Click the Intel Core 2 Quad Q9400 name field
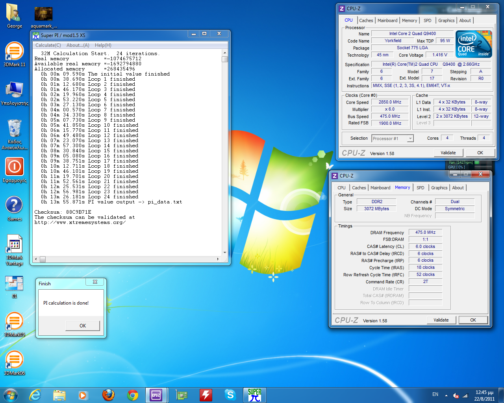504x403 pixels. (412, 33)
